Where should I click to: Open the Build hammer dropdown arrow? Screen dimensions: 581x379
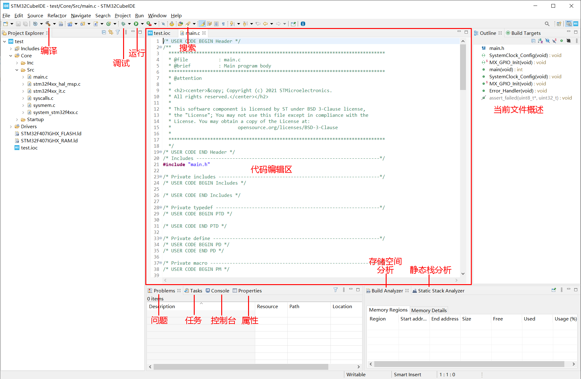click(54, 24)
